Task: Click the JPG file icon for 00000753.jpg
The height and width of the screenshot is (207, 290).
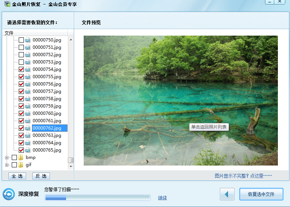Action: pos(28,62)
